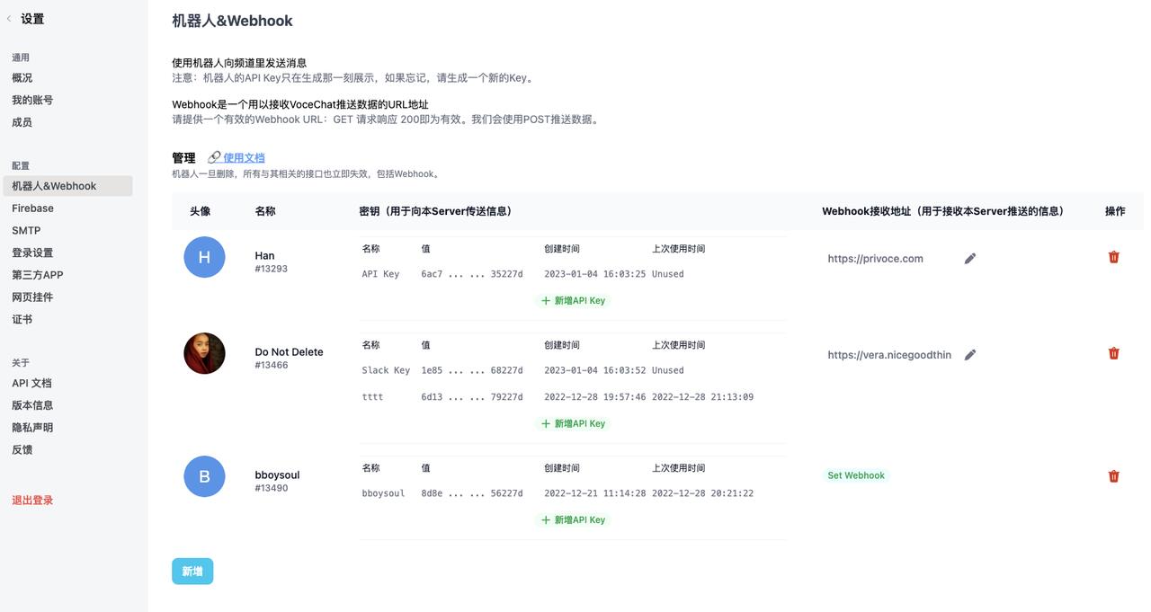Add new API Key for Han
1151x612 pixels.
tap(574, 300)
